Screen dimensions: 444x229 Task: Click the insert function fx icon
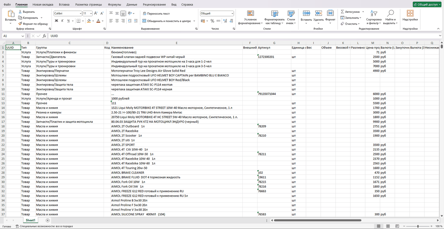[x=44, y=36]
